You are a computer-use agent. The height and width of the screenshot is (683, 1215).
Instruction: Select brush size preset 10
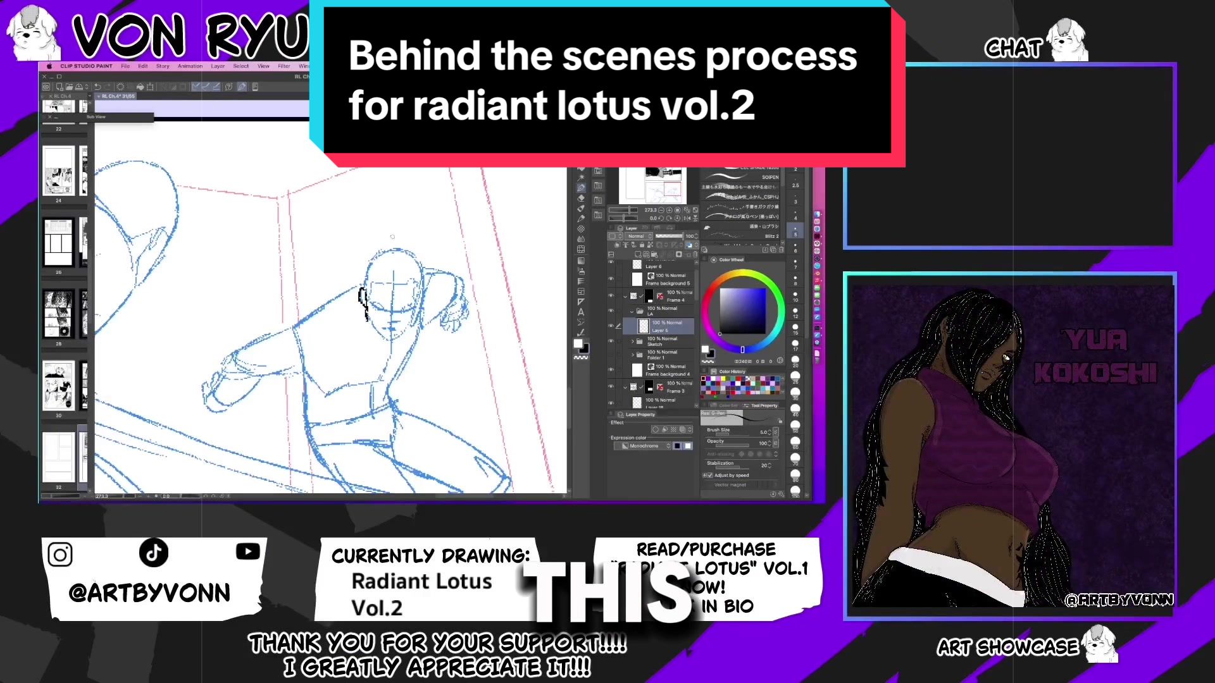tap(795, 295)
